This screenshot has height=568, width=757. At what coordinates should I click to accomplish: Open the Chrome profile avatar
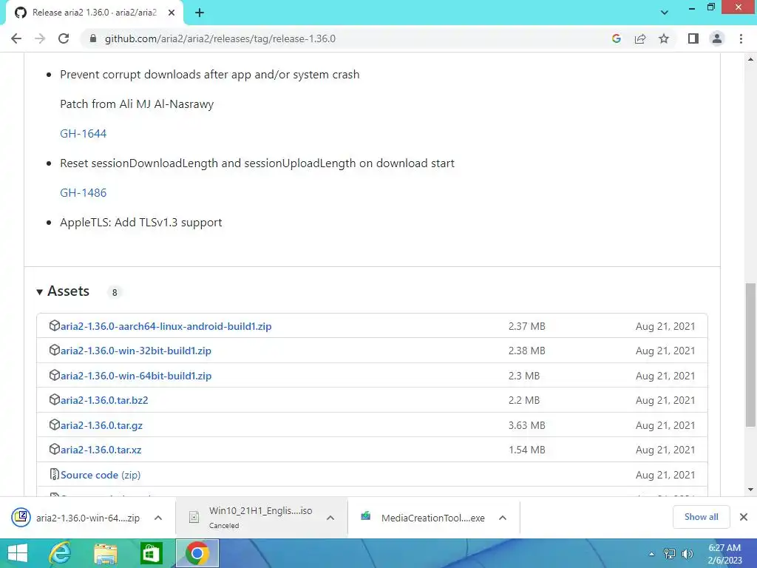pyautogui.click(x=717, y=38)
